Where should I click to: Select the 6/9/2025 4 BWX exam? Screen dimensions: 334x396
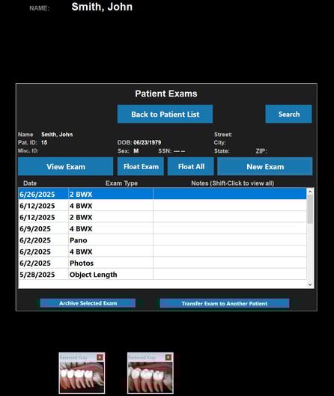pos(163,228)
